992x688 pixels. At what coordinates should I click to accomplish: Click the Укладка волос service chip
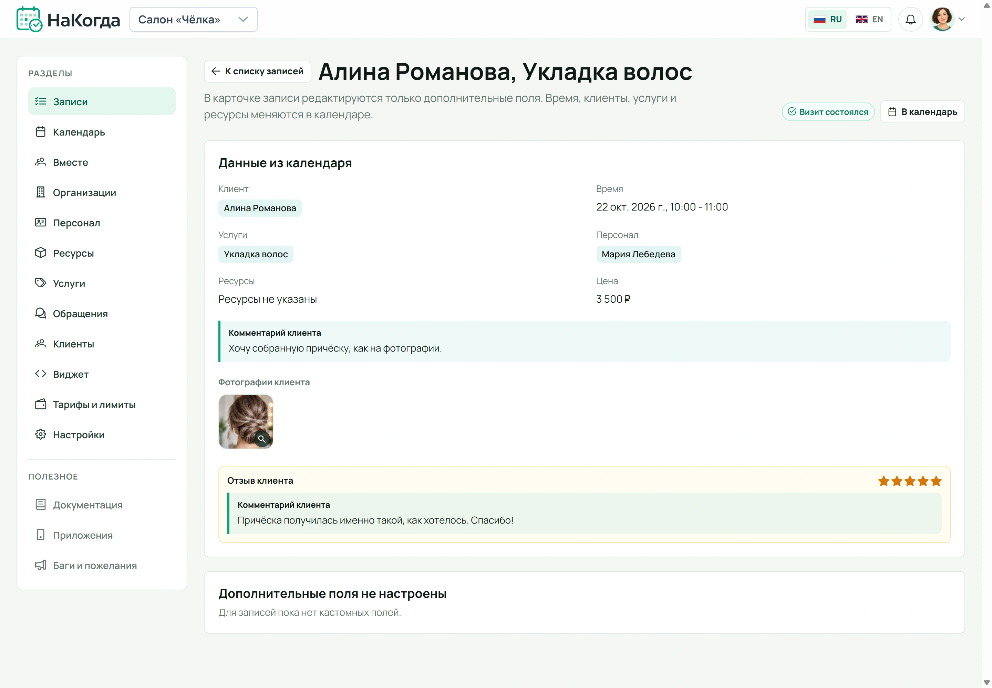click(x=256, y=254)
